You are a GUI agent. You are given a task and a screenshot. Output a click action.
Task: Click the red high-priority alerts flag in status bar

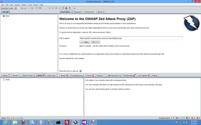(8, 118)
